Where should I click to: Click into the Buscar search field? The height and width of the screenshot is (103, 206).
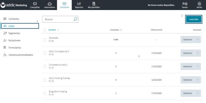pos(58,19)
